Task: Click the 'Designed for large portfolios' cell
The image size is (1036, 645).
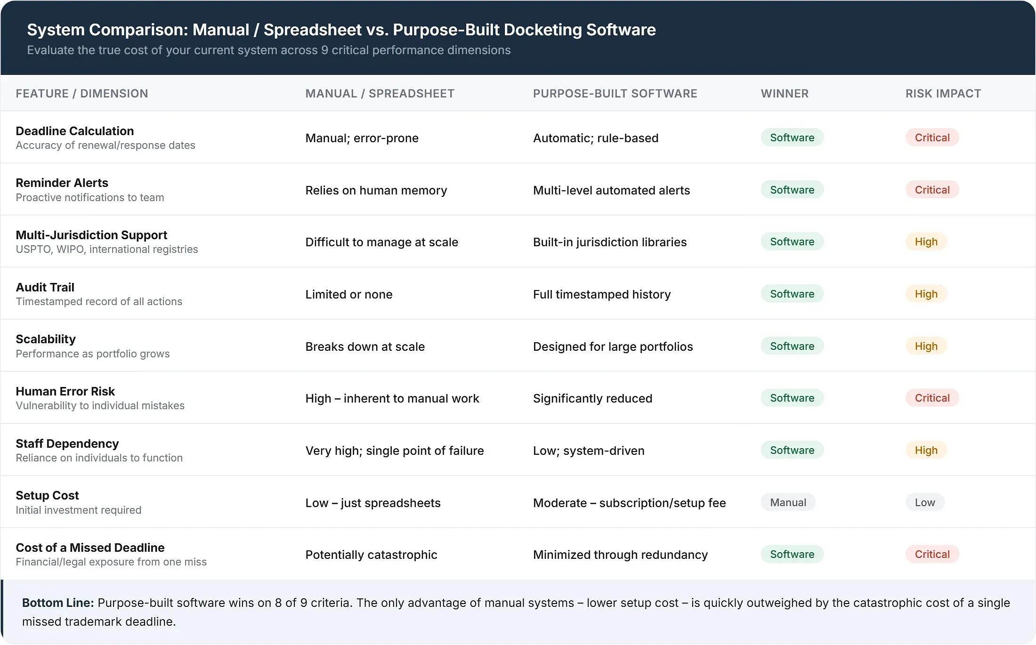Action: click(x=613, y=347)
